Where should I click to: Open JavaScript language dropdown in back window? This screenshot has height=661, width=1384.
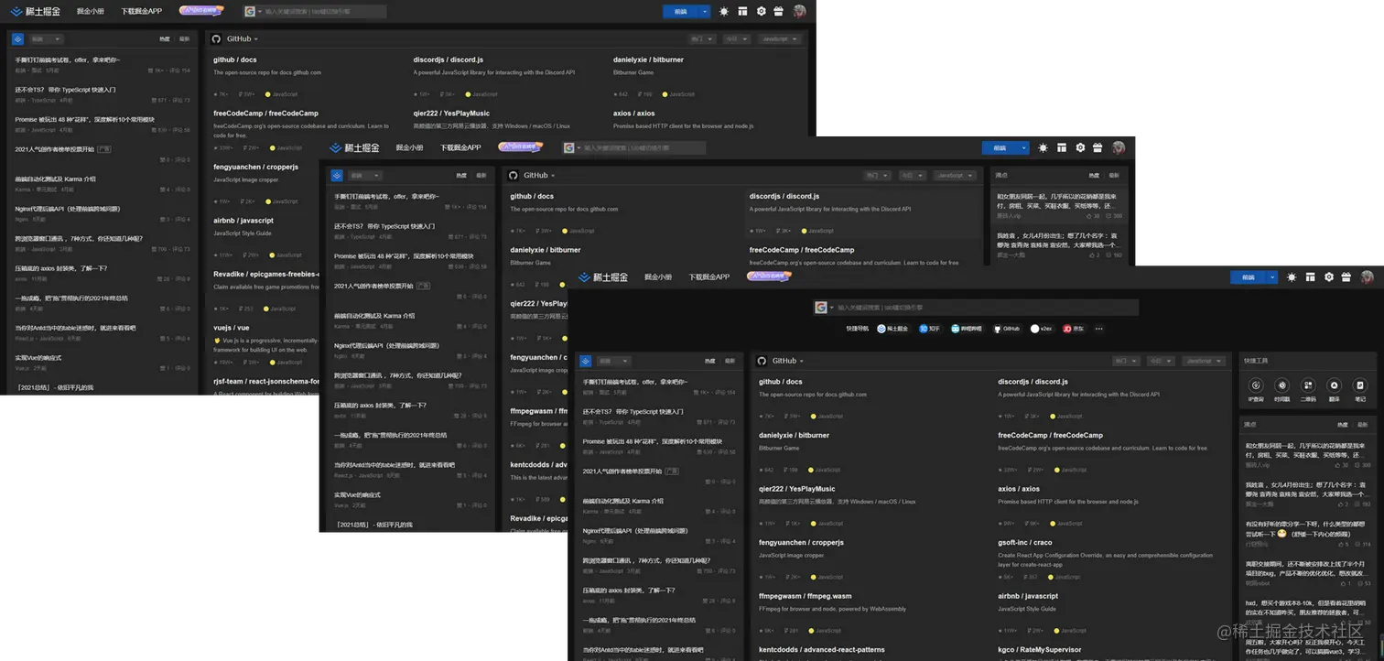[x=779, y=39]
